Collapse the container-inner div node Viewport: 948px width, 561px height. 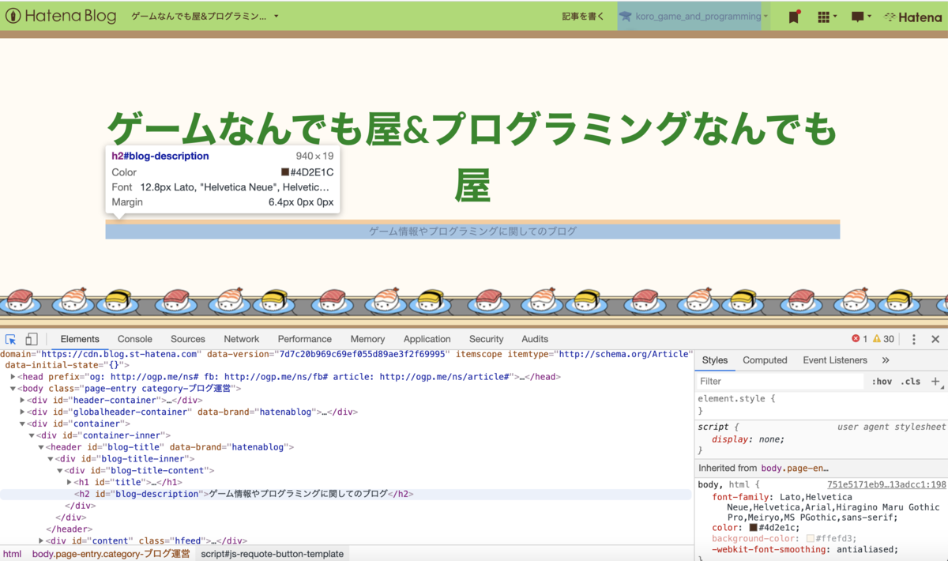pos(32,435)
